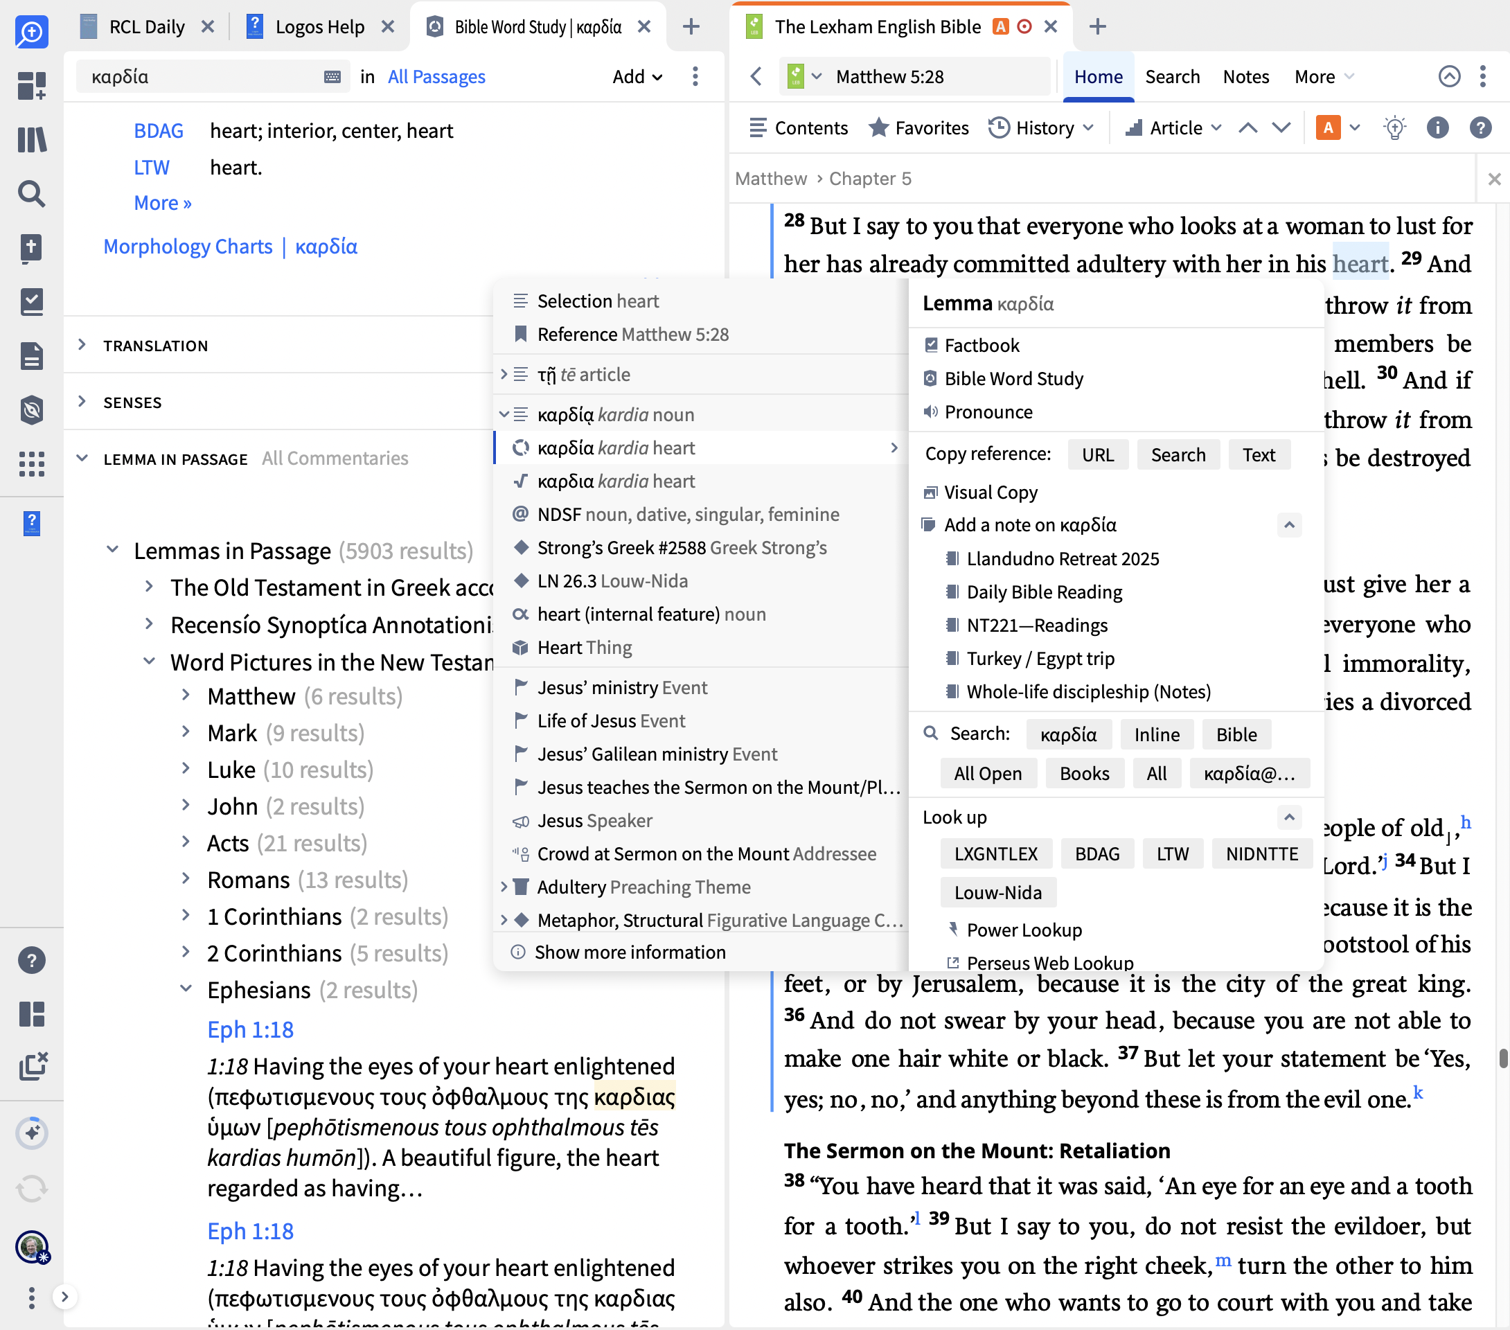Open the Add dropdown in word study

(x=637, y=77)
